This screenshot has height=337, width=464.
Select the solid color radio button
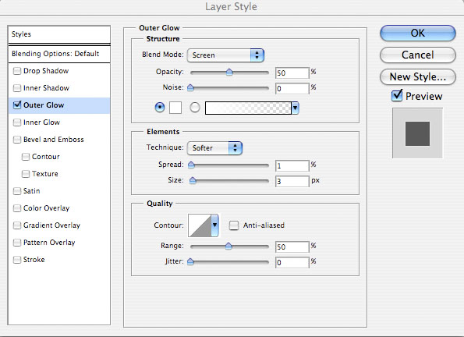160,108
